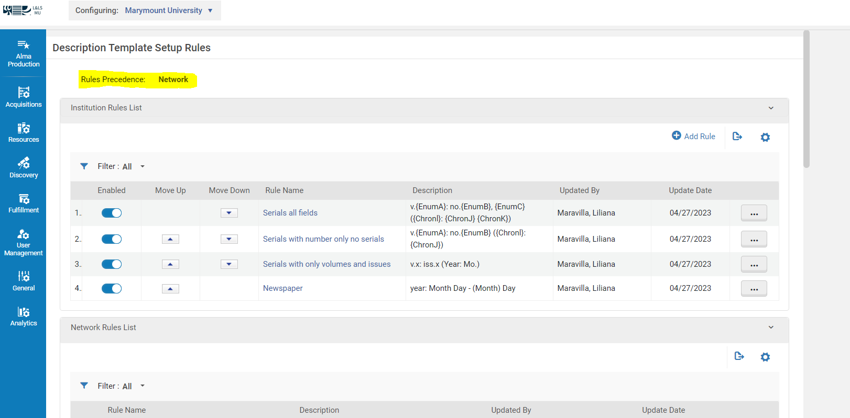Export the Network Rules List

click(739, 356)
